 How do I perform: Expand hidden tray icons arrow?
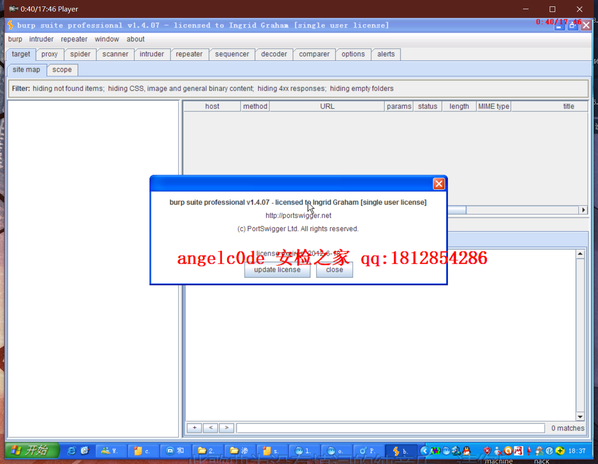click(x=425, y=451)
